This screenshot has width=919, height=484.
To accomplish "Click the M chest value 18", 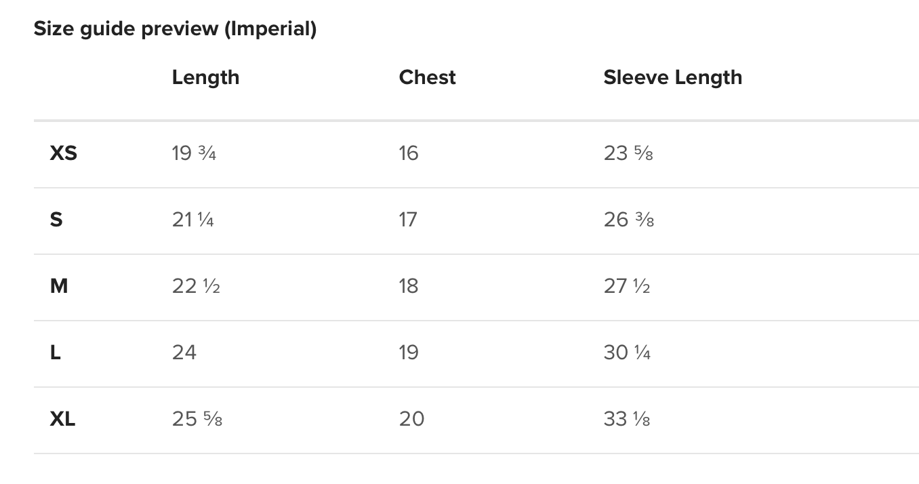I will (x=409, y=286).
